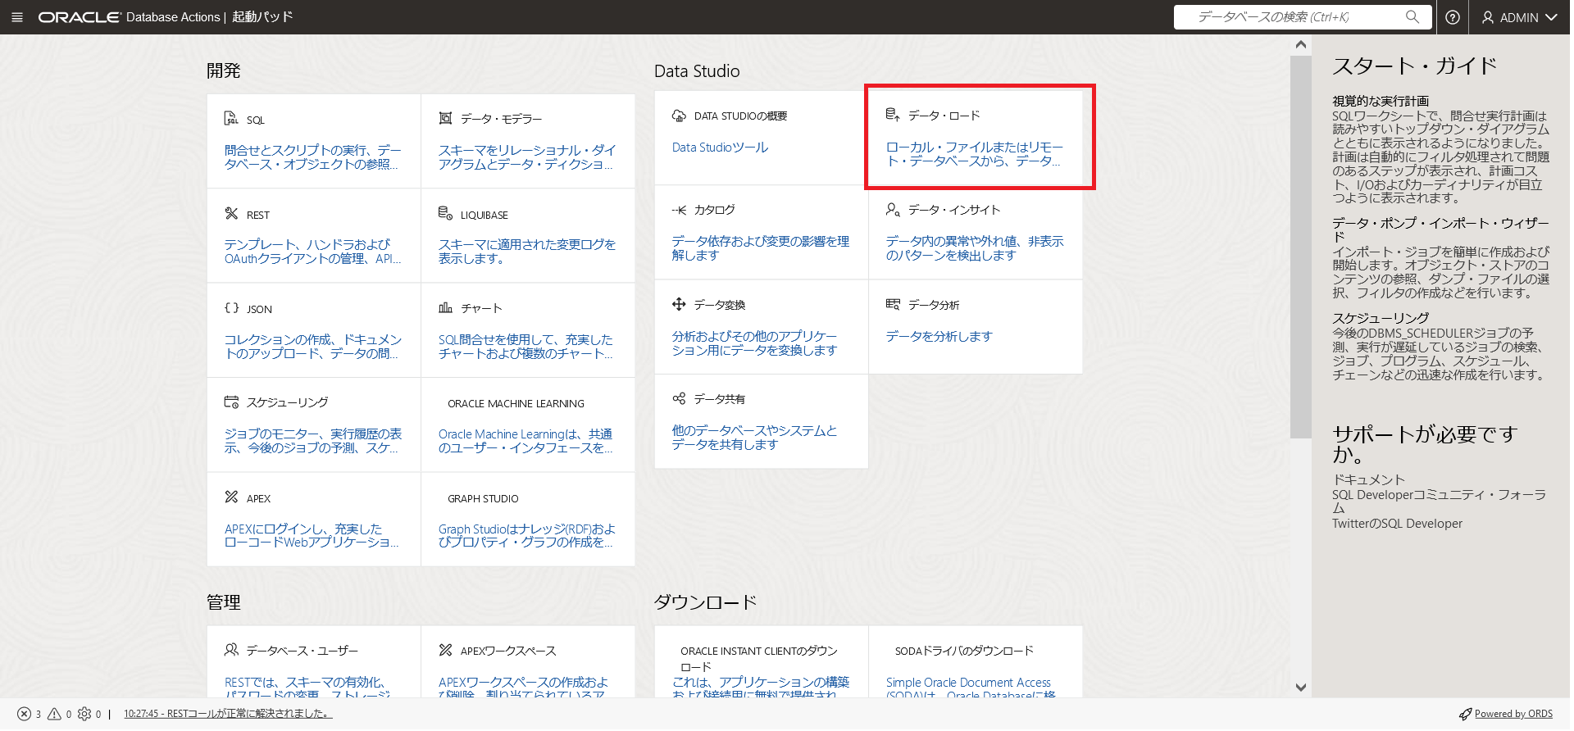Open the Graph Studio description link

pos(526,535)
